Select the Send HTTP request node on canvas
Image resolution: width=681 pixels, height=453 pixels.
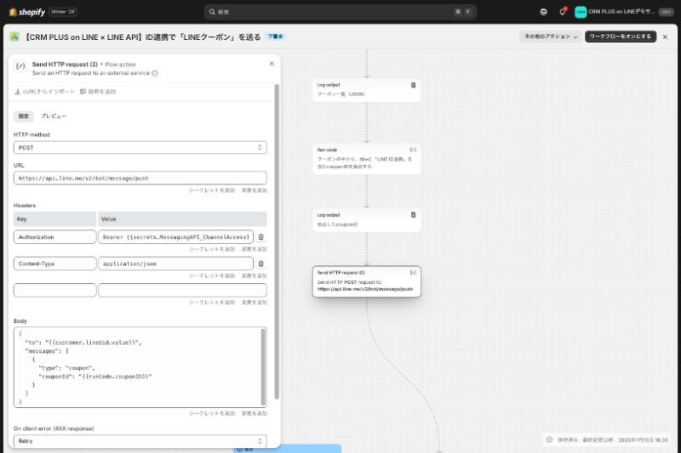click(367, 282)
